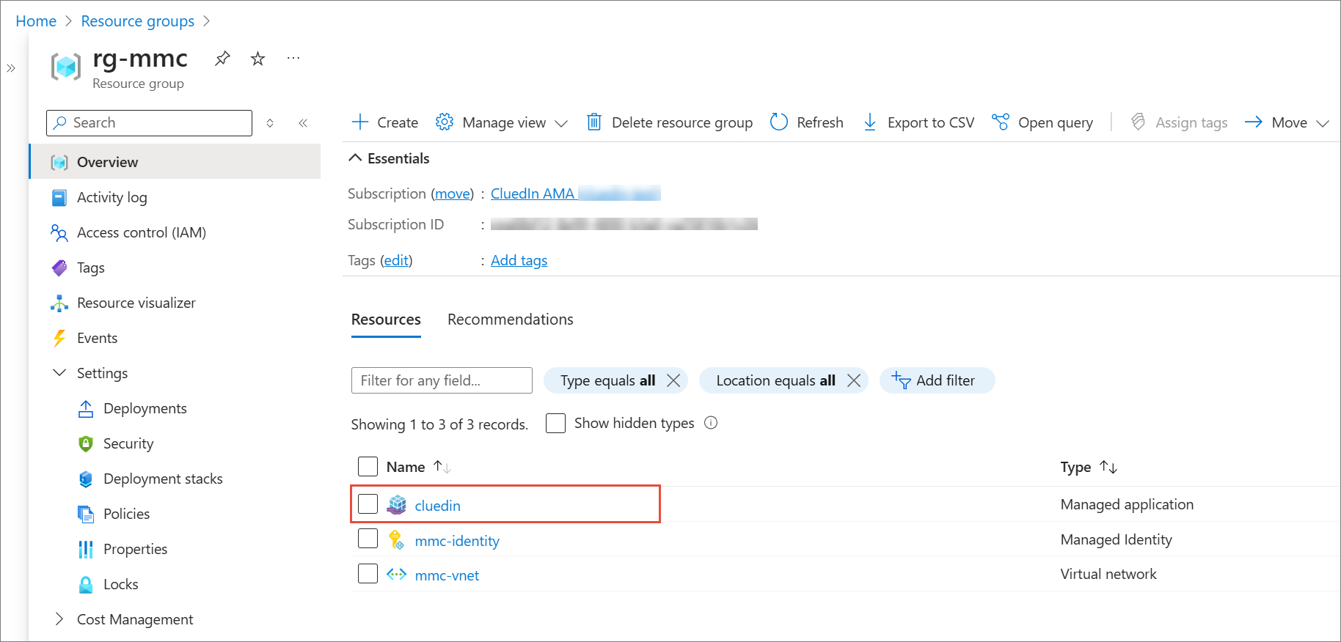Click the Manage view gear icon
Screen dimensions: 1341x642
444,122
